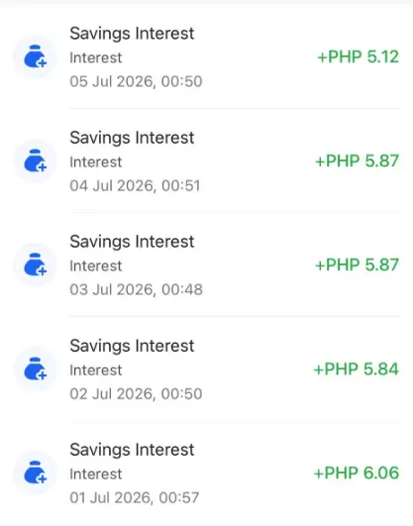Tap savings jar icon for 02 Jul entry
Image resolution: width=413 pixels, height=526 pixels.
35,369
